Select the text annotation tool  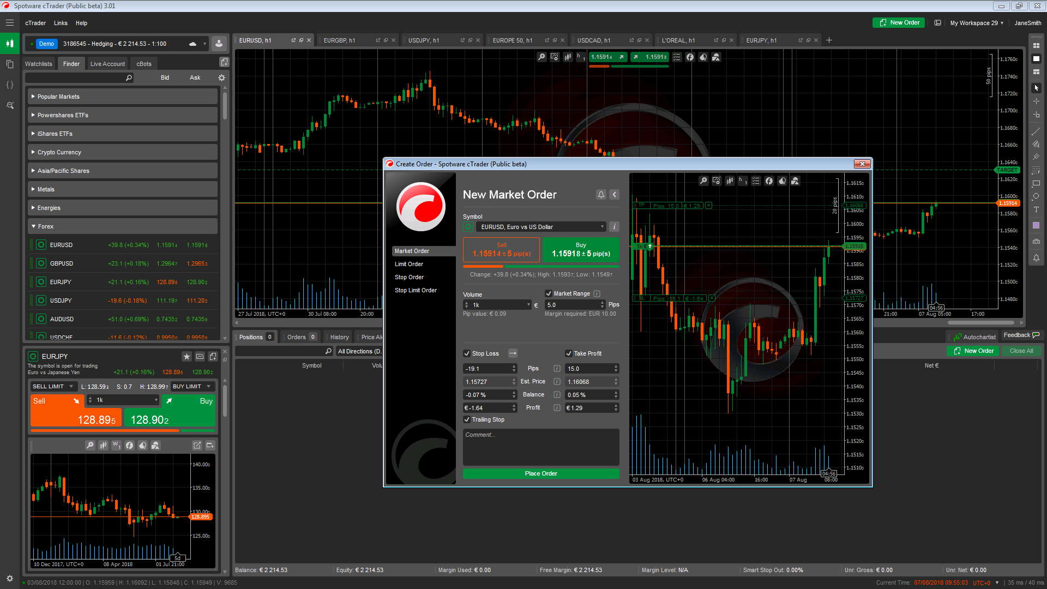pos(1036,209)
